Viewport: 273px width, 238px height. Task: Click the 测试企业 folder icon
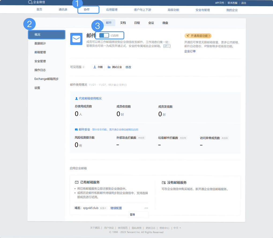[109, 67]
